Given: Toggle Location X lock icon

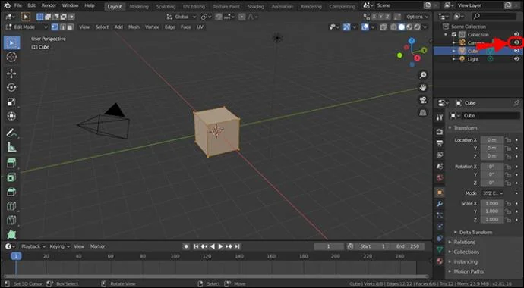Looking at the screenshot, I should click(508, 140).
